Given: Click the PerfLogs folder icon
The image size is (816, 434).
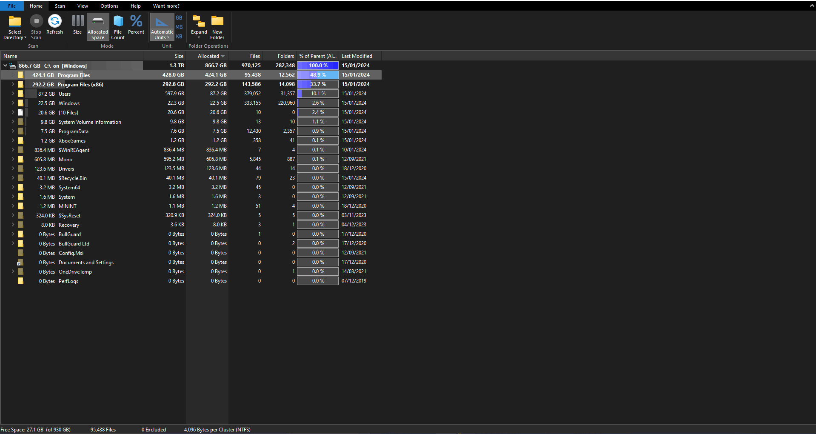Looking at the screenshot, I should pos(20,281).
